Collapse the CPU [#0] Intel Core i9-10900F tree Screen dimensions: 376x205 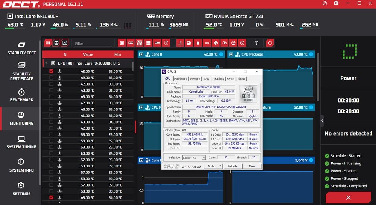[47, 63]
